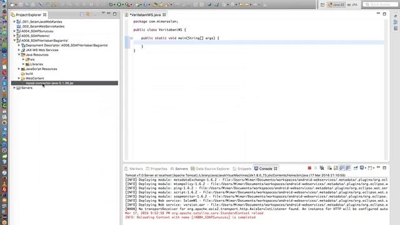Toggle Link with Editor in Project Explorer

(x=88, y=14)
